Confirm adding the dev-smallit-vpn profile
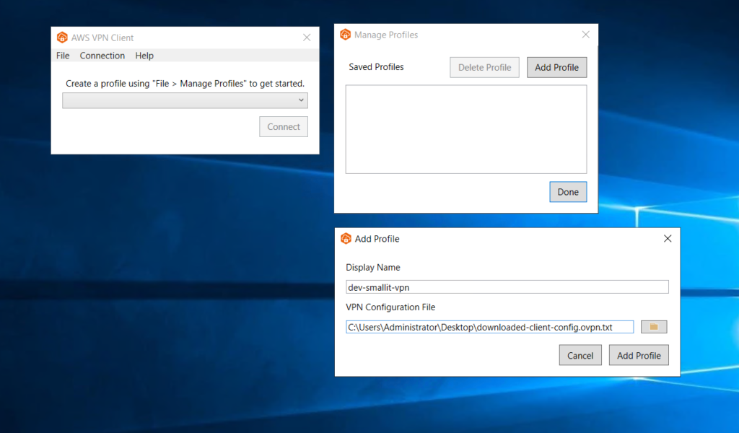 point(639,354)
